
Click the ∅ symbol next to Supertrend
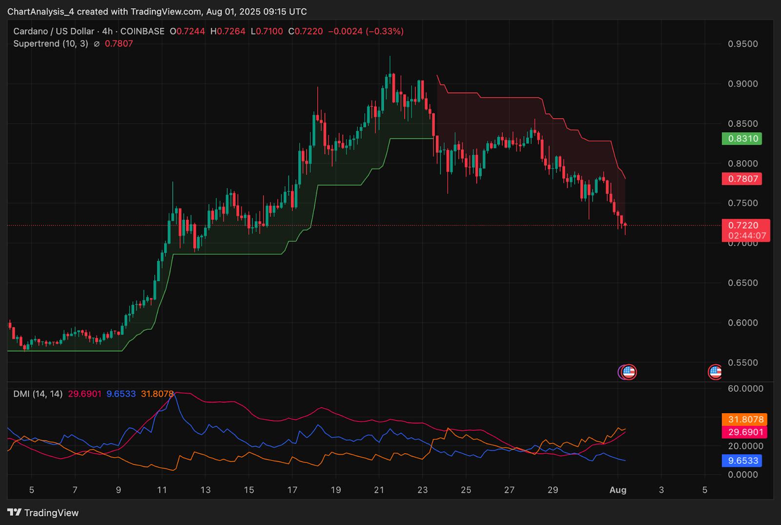tap(97, 44)
